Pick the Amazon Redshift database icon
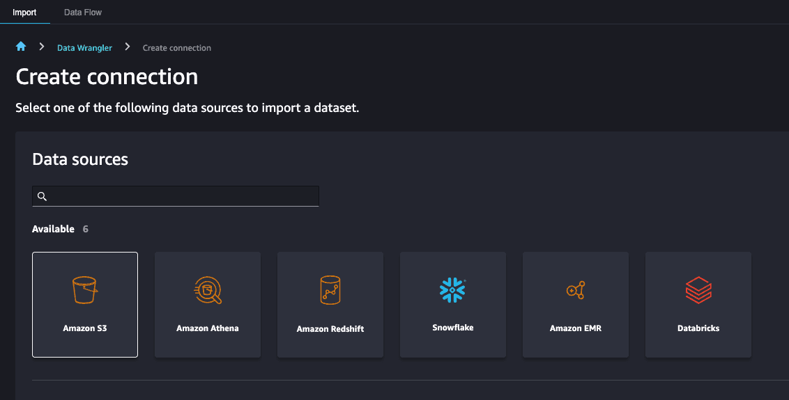The image size is (789, 400). (x=330, y=290)
